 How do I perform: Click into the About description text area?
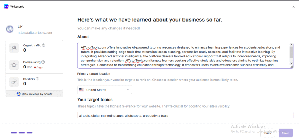tap(183, 56)
